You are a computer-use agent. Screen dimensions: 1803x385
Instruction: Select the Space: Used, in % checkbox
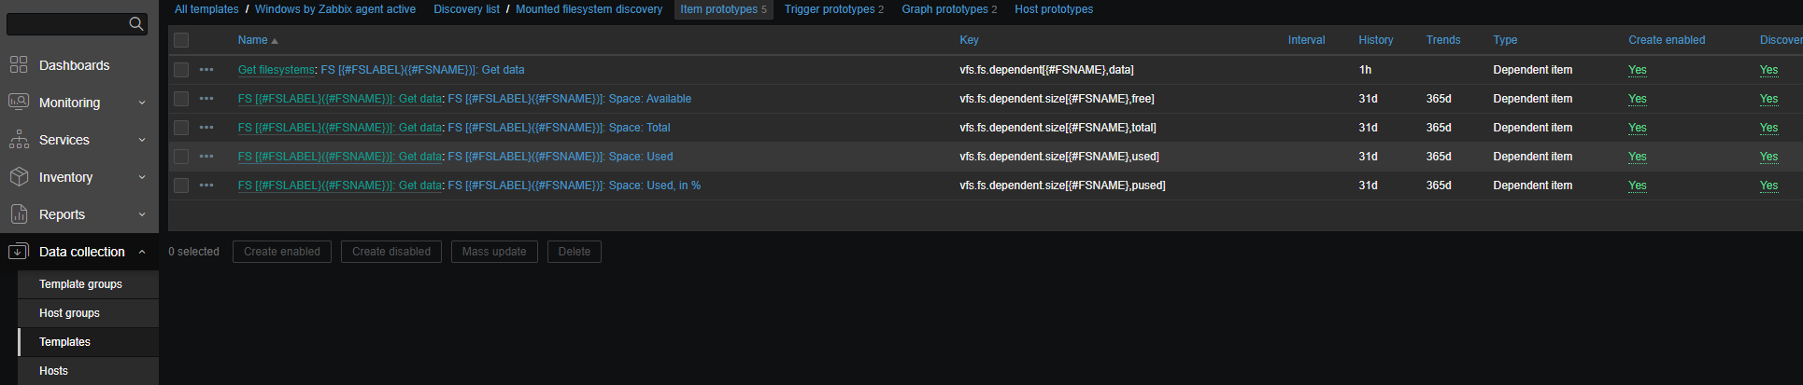(x=181, y=186)
